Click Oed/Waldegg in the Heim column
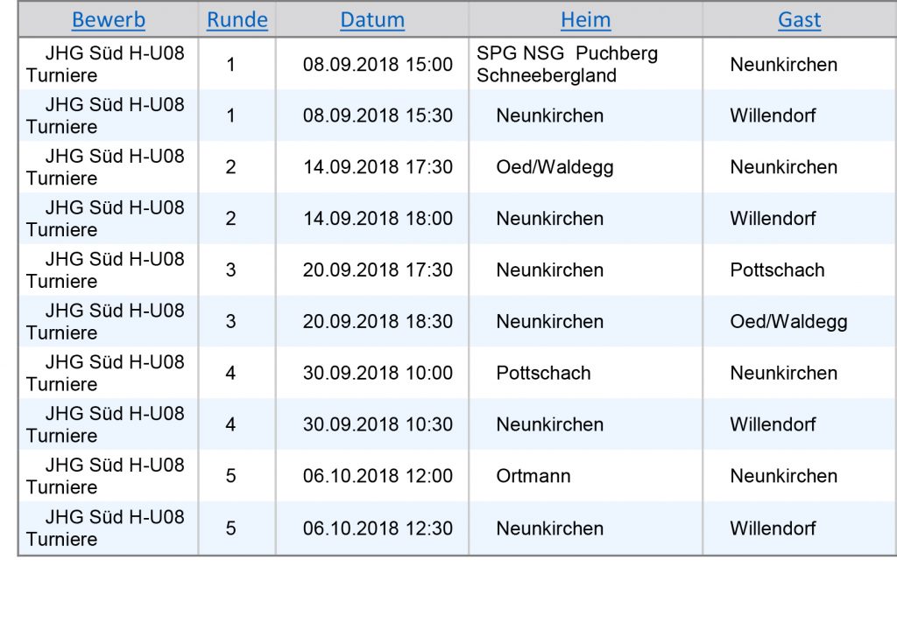This screenshot has width=897, height=623. coord(554,167)
